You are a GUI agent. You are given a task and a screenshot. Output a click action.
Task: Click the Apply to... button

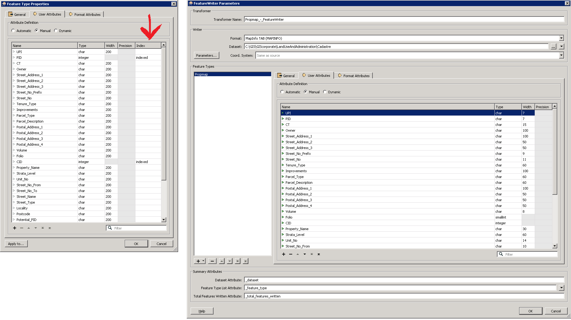pos(16,244)
